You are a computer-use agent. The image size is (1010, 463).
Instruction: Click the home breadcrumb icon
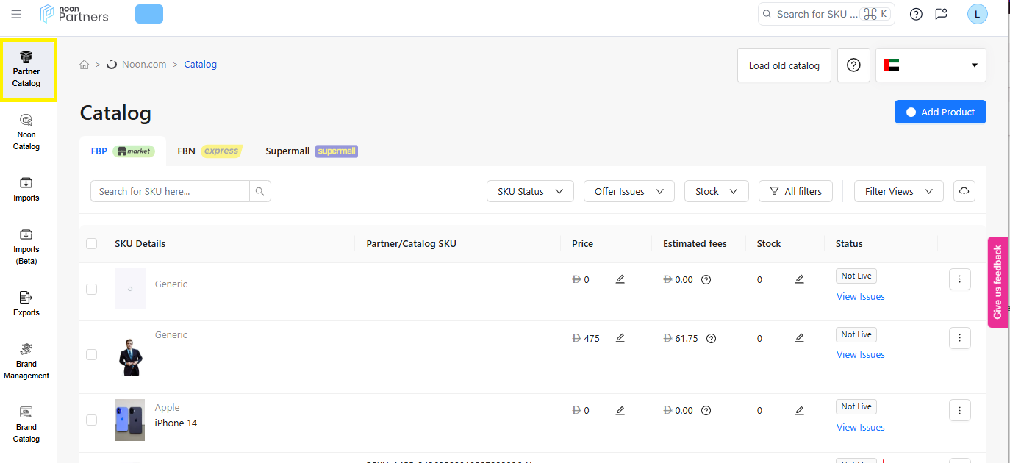85,65
